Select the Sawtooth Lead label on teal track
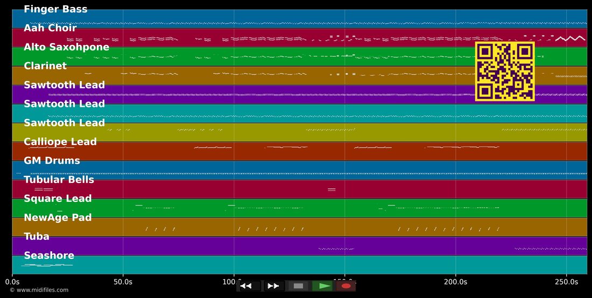Screen dimensions: 592x298 pos(64,104)
